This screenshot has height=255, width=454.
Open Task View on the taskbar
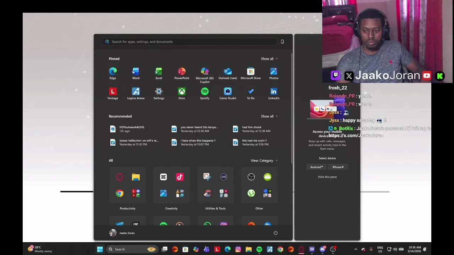[165, 249]
